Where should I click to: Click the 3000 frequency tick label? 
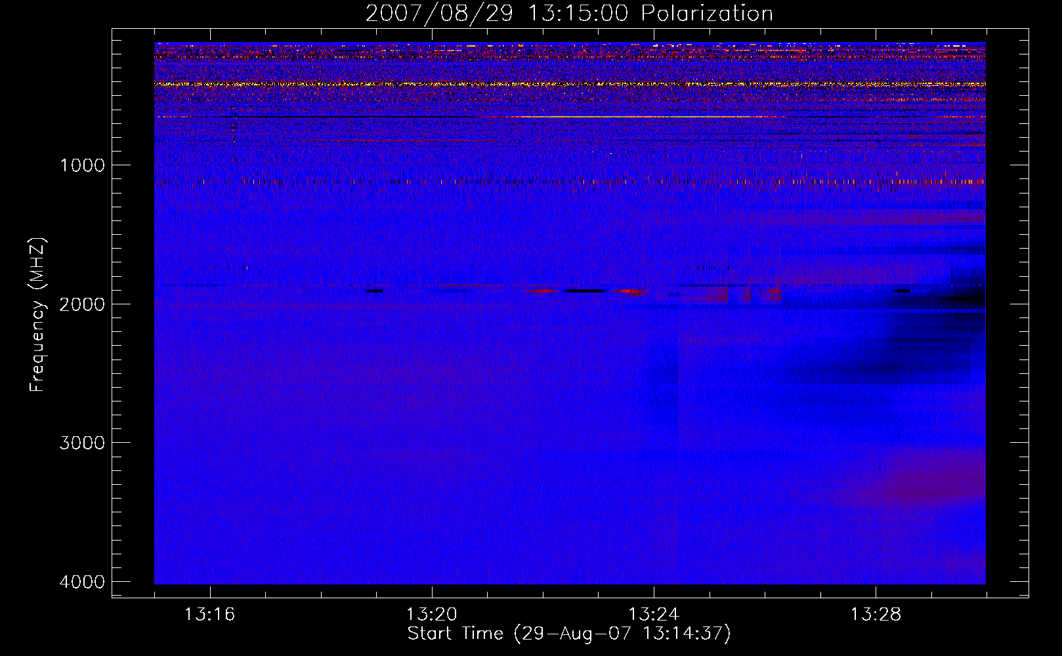click(82, 443)
